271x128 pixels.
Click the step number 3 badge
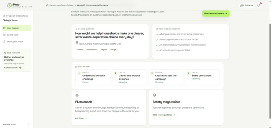pos(152,73)
